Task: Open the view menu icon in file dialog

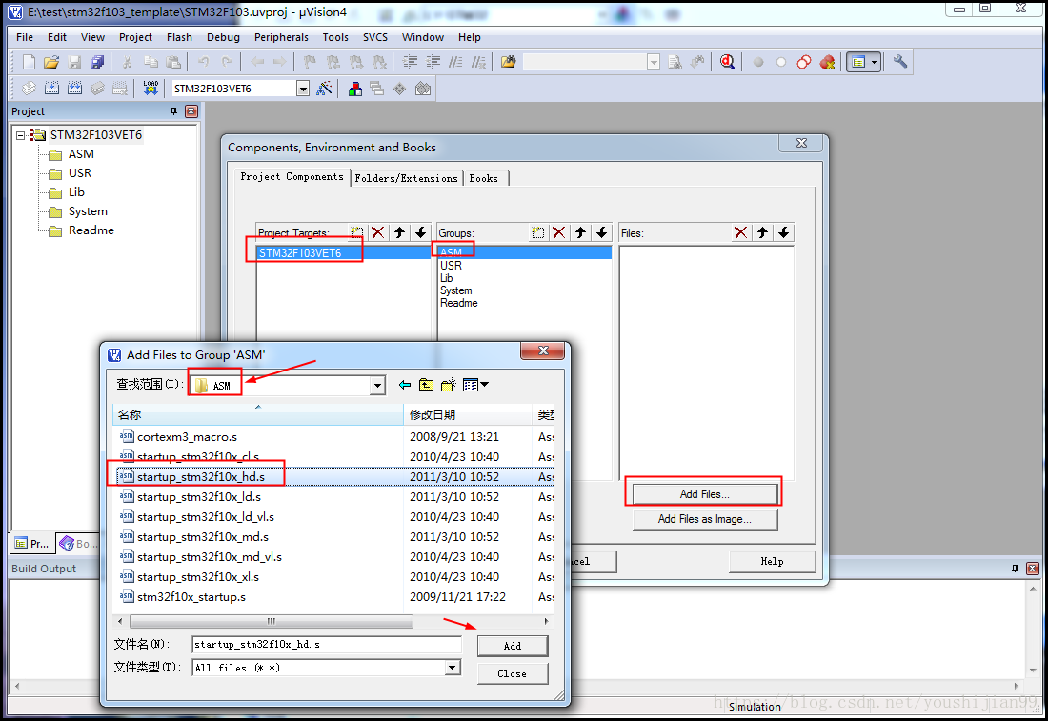Action: coord(475,385)
